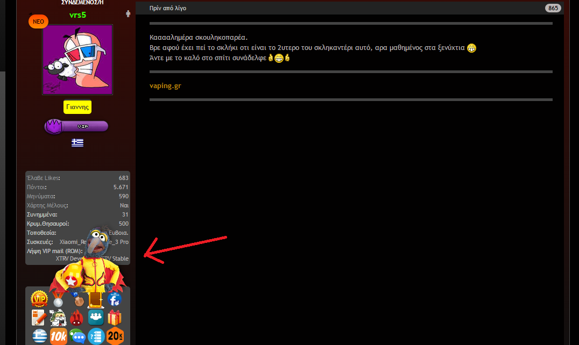
Task: Click the Λήψη VIP mail (ROM) label
Action: click(x=55, y=251)
